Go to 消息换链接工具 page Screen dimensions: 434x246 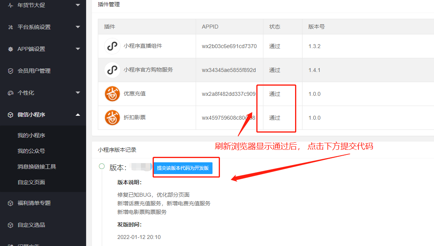(37, 167)
